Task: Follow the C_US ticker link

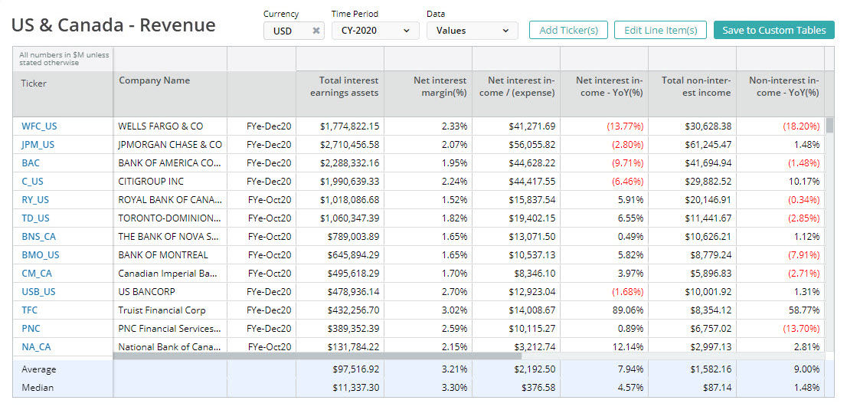Action: pyautogui.click(x=33, y=182)
